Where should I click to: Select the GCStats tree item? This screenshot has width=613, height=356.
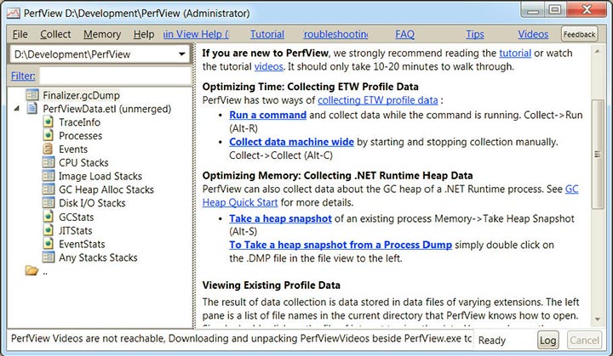click(x=77, y=217)
